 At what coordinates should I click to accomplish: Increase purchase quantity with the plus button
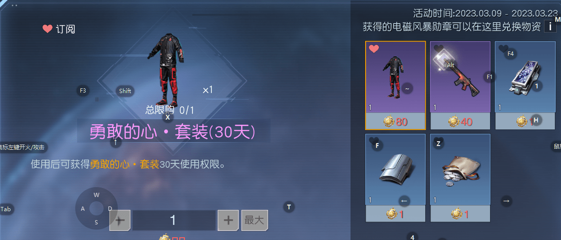pyautogui.click(x=228, y=220)
